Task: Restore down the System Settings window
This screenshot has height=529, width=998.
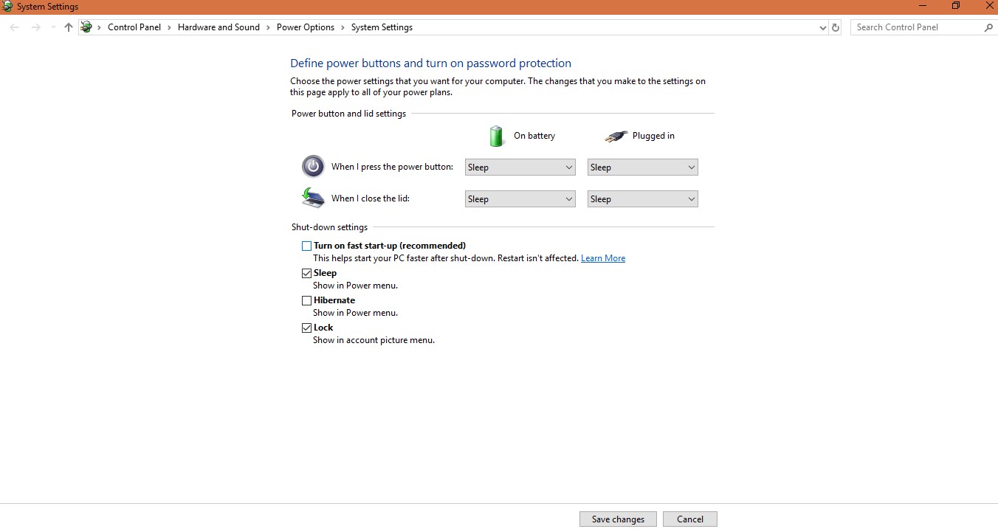Action: point(956,6)
